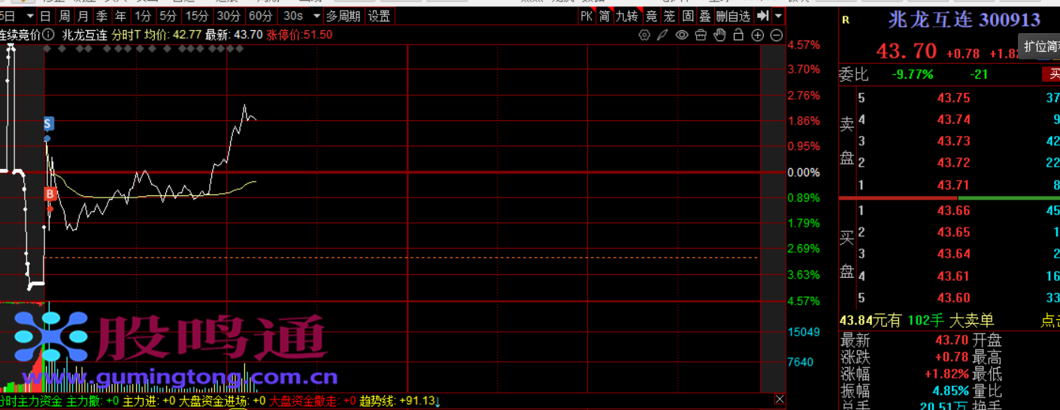Screen dimensions: 1060x410
Task: Click the 大卖单 large sell order text
Action: (x=971, y=321)
